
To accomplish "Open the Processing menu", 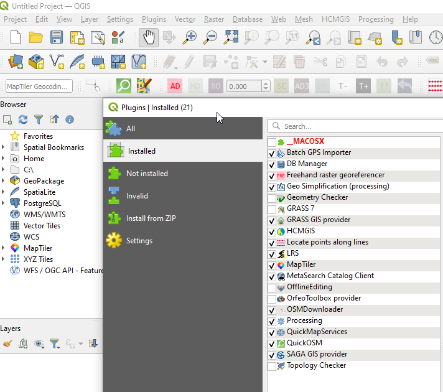I will (376, 19).
